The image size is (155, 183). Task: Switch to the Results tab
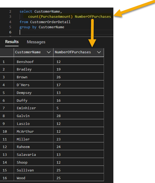pyautogui.click(x=12, y=42)
